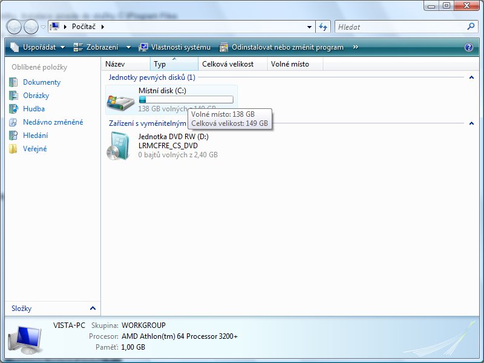Click the Zobrazení views button
Screen dimensions: 484x363
tap(96, 47)
